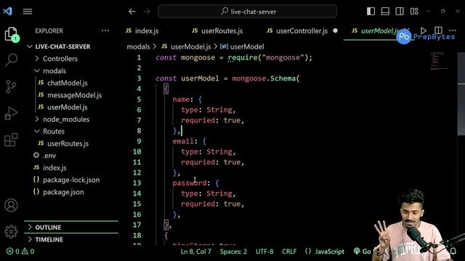Click unsaved dot on userController.js tab

335,30
